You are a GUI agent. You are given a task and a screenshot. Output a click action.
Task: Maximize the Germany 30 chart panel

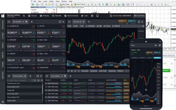coord(139,22)
